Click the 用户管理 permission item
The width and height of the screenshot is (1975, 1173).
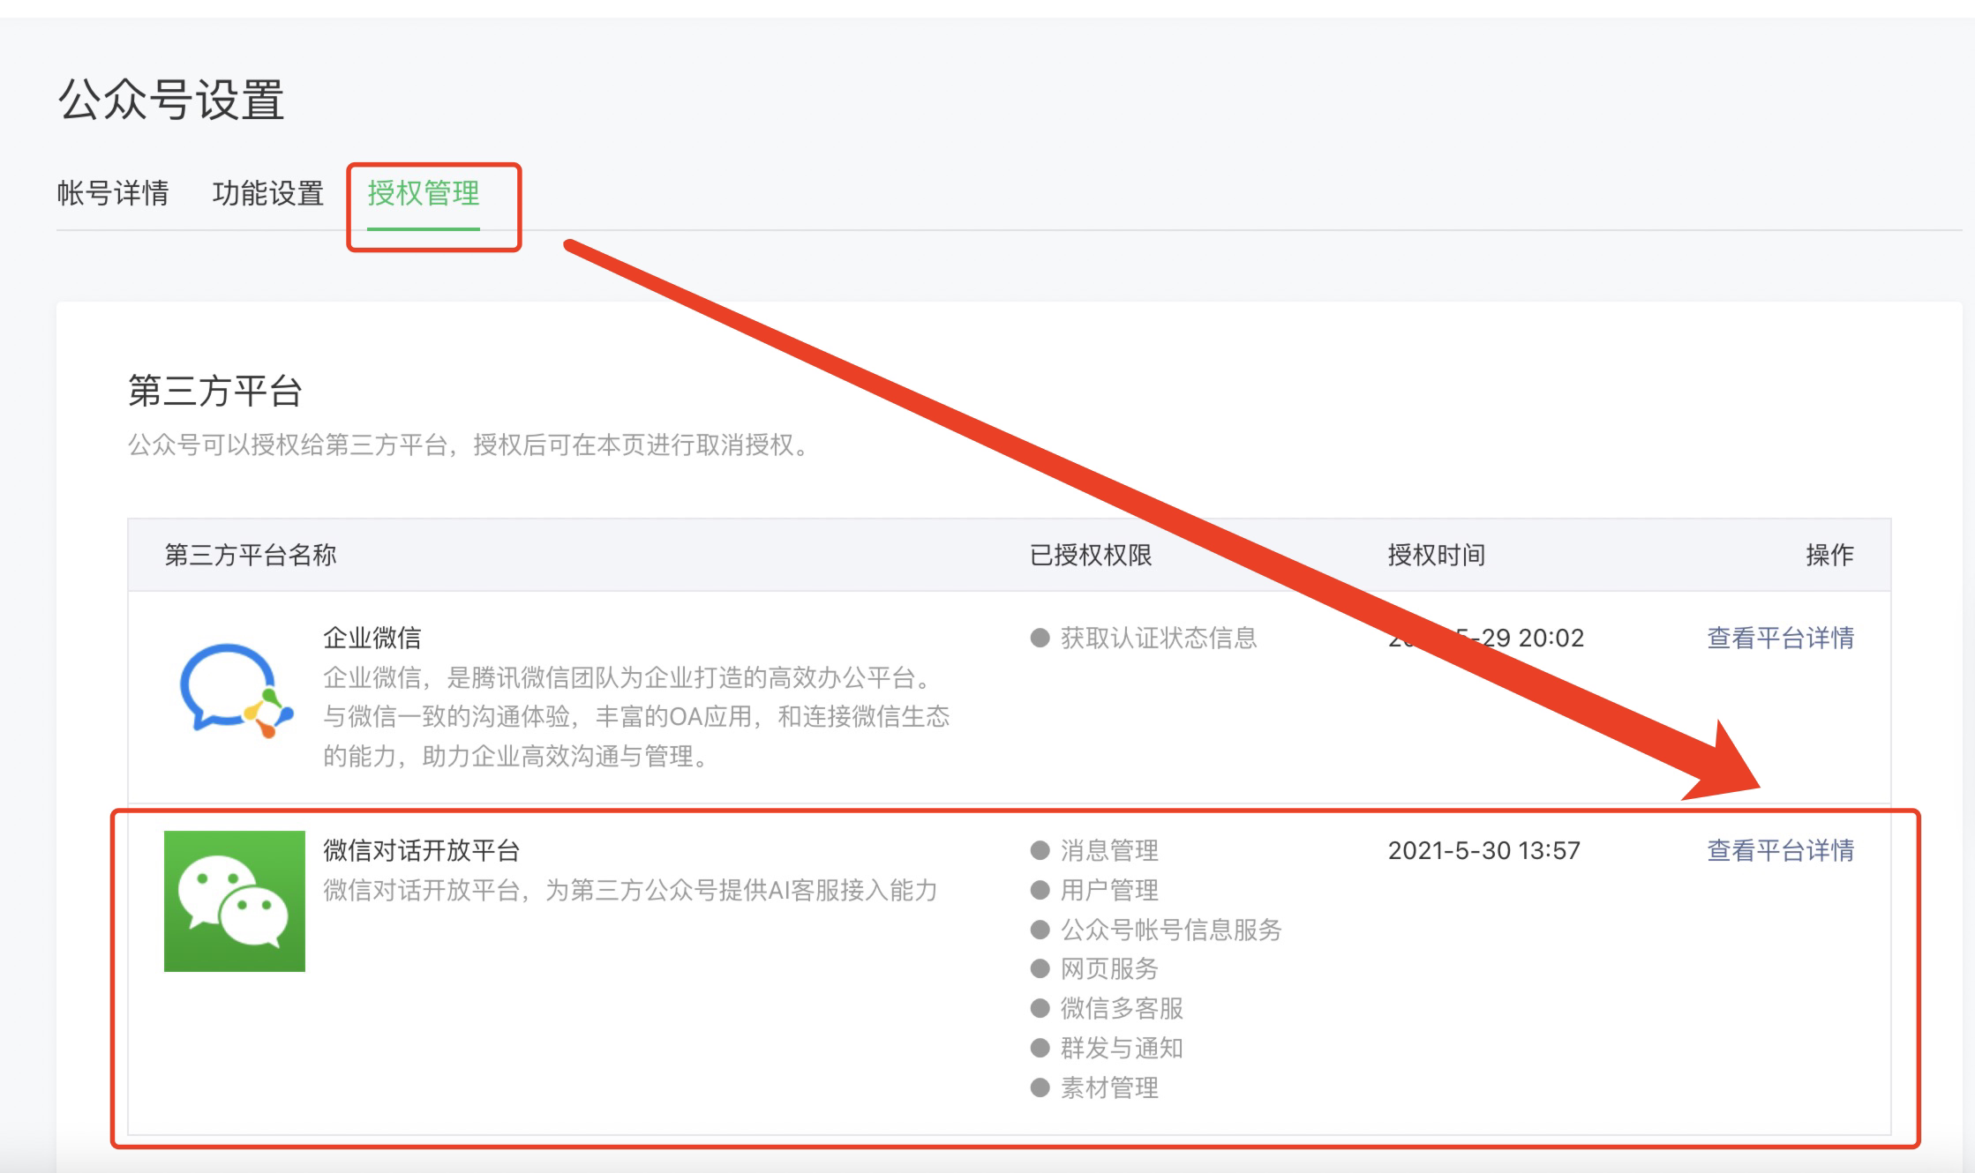click(x=1108, y=890)
